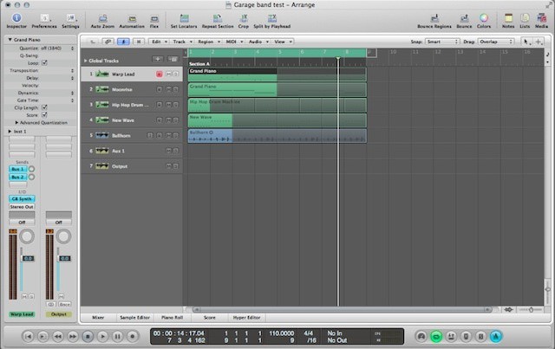
Task: Click the GB Synth instrument slot
Action: [x=22, y=198]
